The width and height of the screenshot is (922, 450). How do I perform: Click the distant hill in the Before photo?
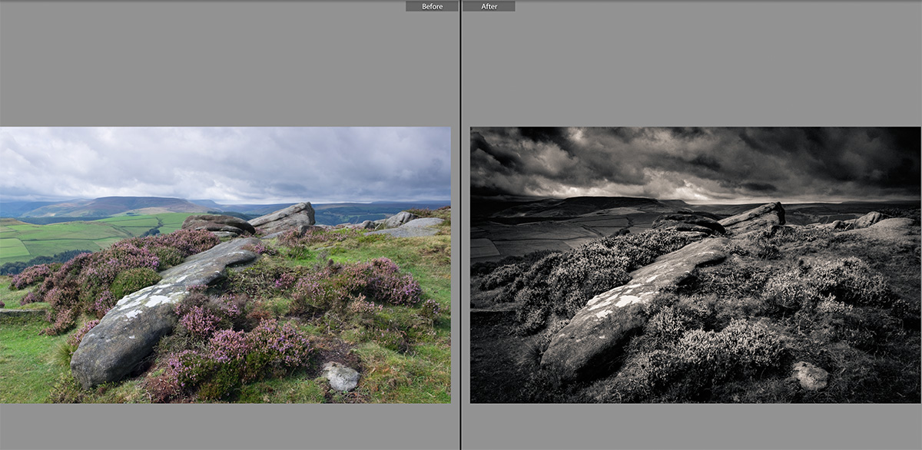(115, 205)
